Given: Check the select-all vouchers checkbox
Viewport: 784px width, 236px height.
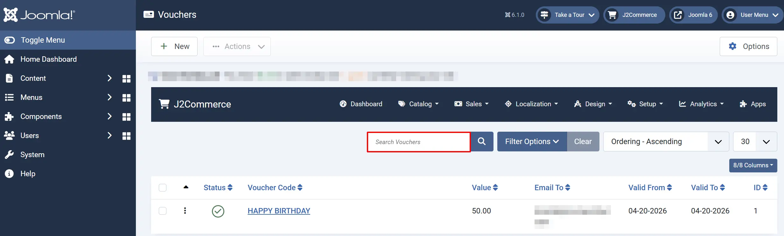Looking at the screenshot, I should click(x=163, y=188).
